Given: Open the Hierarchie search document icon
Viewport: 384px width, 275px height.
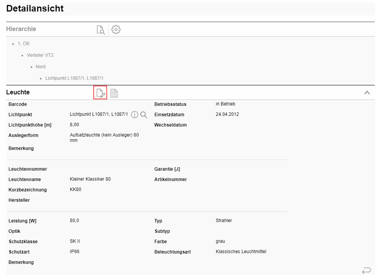Looking at the screenshot, I should [101, 30].
